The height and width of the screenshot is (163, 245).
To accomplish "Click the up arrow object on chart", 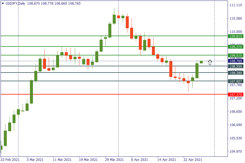I will click(210, 62).
